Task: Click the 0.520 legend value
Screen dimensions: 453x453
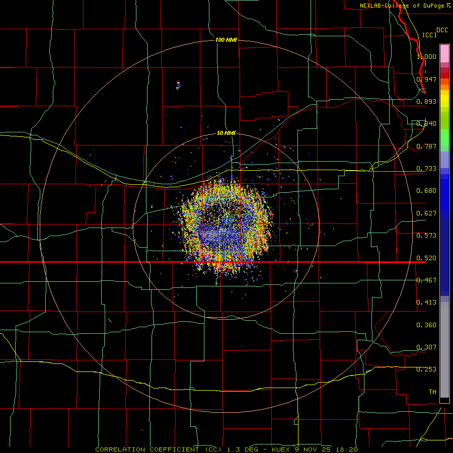Action: (x=426, y=258)
